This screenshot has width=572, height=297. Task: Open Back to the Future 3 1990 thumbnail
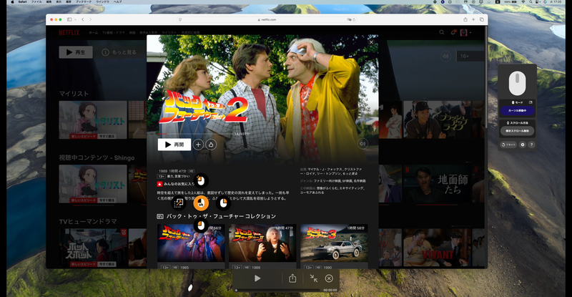pos(334,243)
